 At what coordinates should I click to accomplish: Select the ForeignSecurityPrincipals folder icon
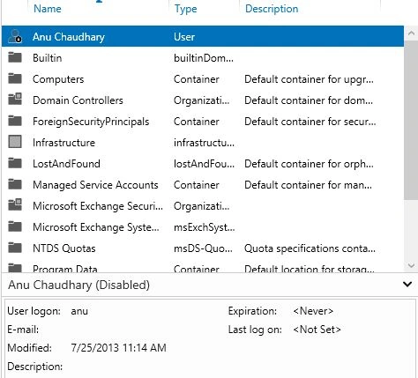15,121
